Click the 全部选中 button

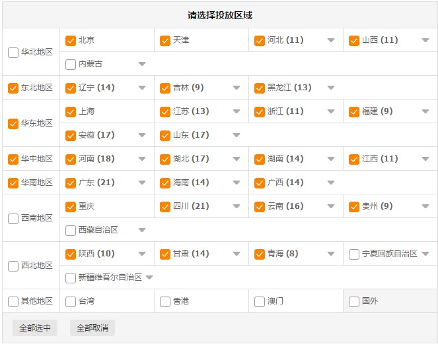coord(34,328)
